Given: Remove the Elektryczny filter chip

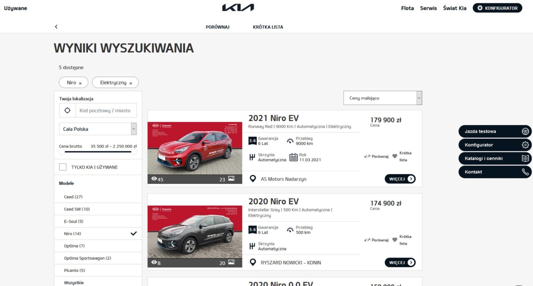Looking at the screenshot, I should pyautogui.click(x=131, y=83).
